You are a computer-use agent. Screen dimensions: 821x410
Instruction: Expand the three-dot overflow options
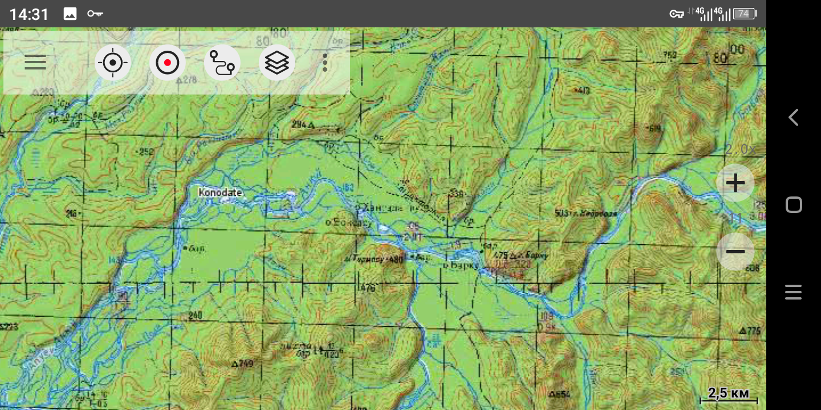click(x=325, y=63)
